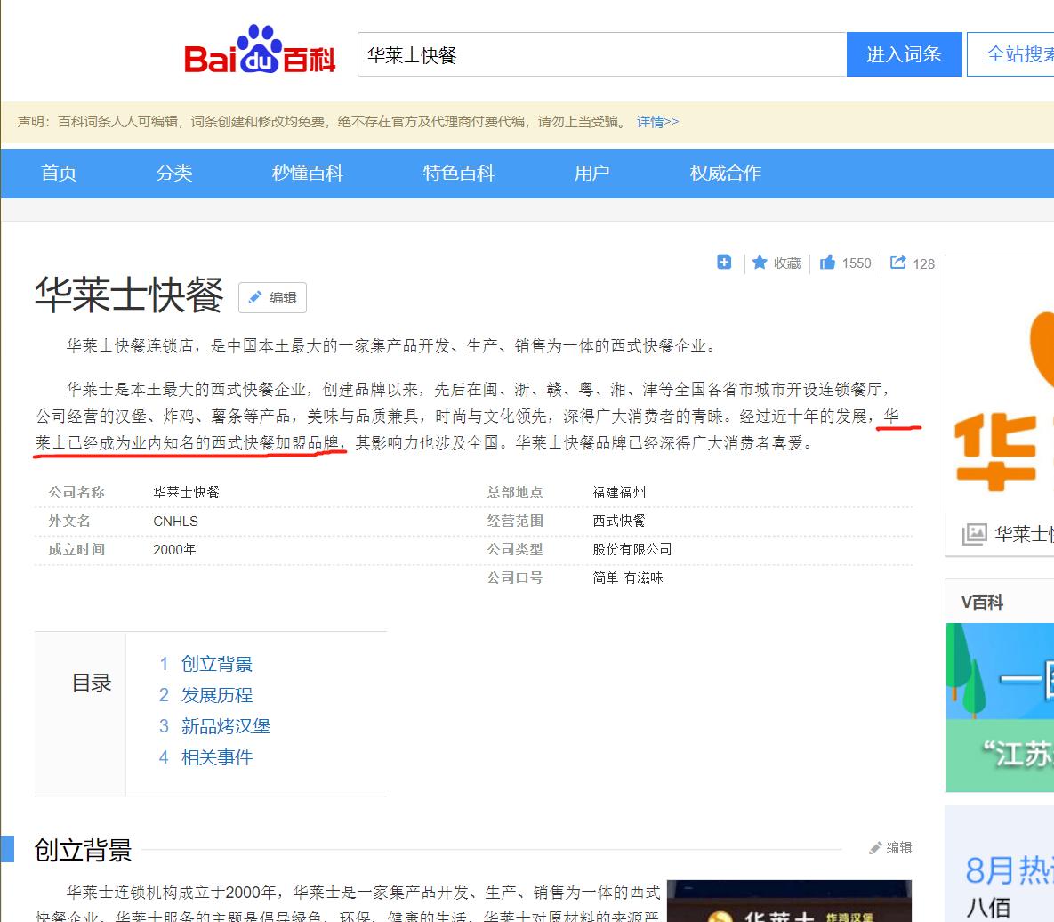The image size is (1054, 922).
Task: Open the 新品烤汉堡 contents entry
Action: (x=226, y=726)
